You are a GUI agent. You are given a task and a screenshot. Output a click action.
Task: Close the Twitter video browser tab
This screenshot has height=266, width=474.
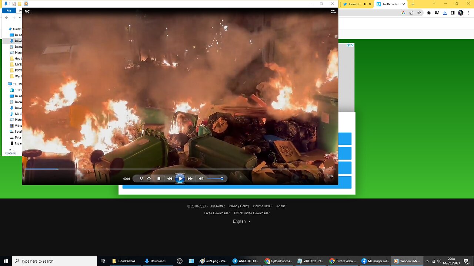(404, 4)
